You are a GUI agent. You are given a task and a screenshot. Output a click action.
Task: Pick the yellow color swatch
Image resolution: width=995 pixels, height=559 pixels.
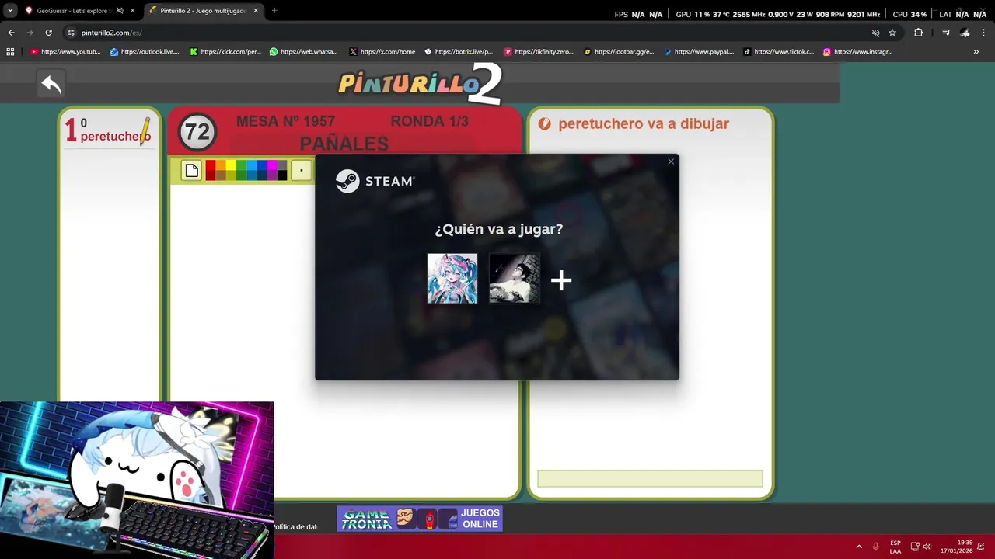pyautogui.click(x=231, y=165)
